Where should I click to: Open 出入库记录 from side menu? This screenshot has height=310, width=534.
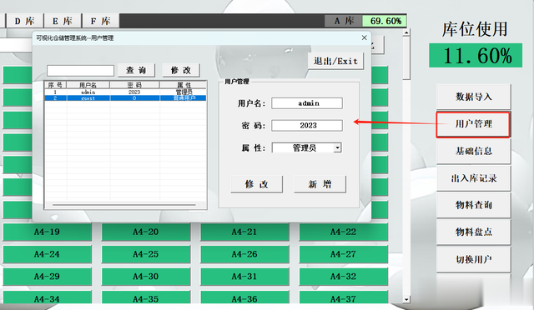(x=474, y=178)
